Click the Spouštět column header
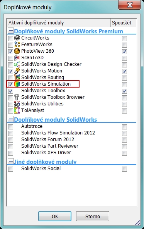The image size is (144, 229). coord(123,22)
